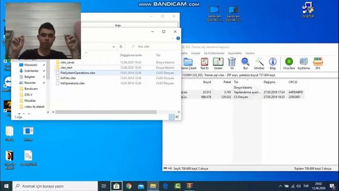
Task: Open Mail app on taskbar
Action: [141, 186]
